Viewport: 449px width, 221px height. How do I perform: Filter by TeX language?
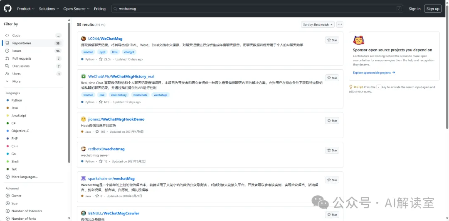click(14, 169)
